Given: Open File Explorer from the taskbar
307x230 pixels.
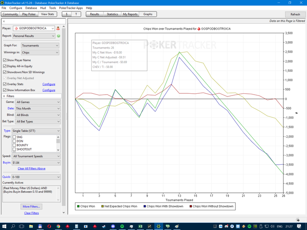Looking at the screenshot, I should pos(31,226).
